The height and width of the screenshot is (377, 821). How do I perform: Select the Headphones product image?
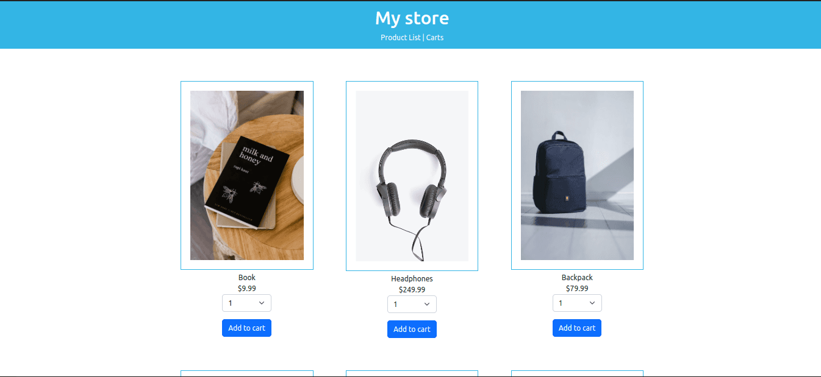point(412,176)
